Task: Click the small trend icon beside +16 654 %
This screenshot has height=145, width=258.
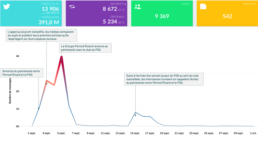Action: click(x=43, y=13)
